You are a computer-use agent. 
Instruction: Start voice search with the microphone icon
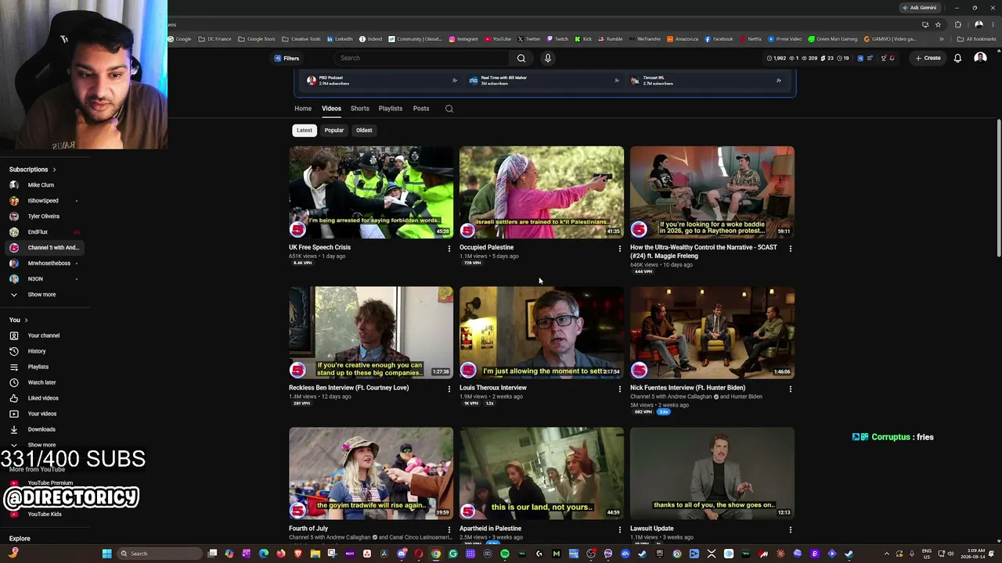point(548,58)
